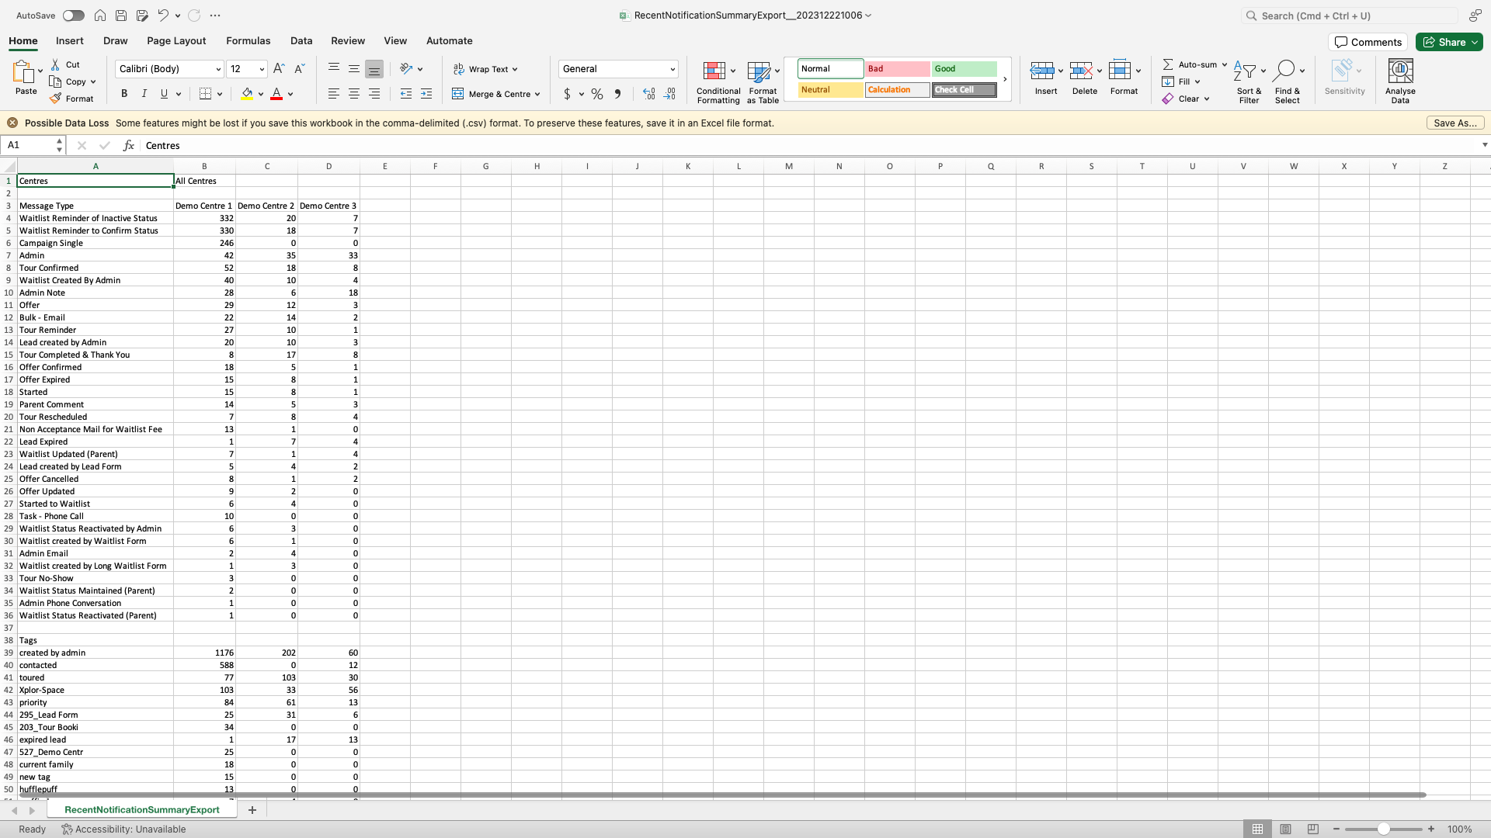1491x838 pixels.
Task: Expand the cell styles gallery
Action: click(1004, 79)
